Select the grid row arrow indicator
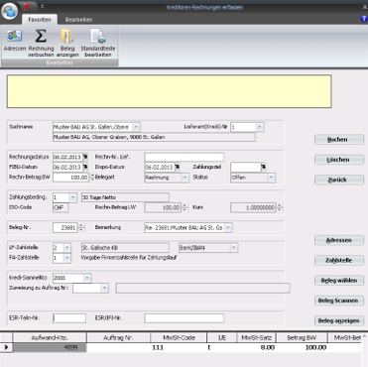Screen dimensions: 368x367 6,347
